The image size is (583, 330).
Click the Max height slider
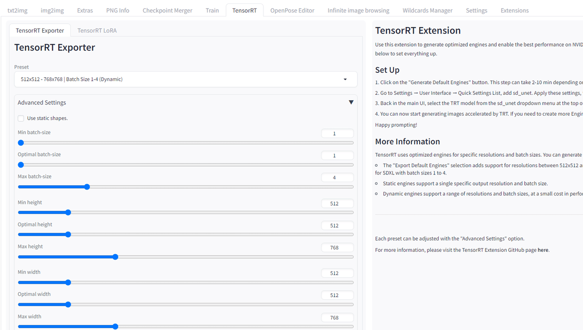[186, 257]
